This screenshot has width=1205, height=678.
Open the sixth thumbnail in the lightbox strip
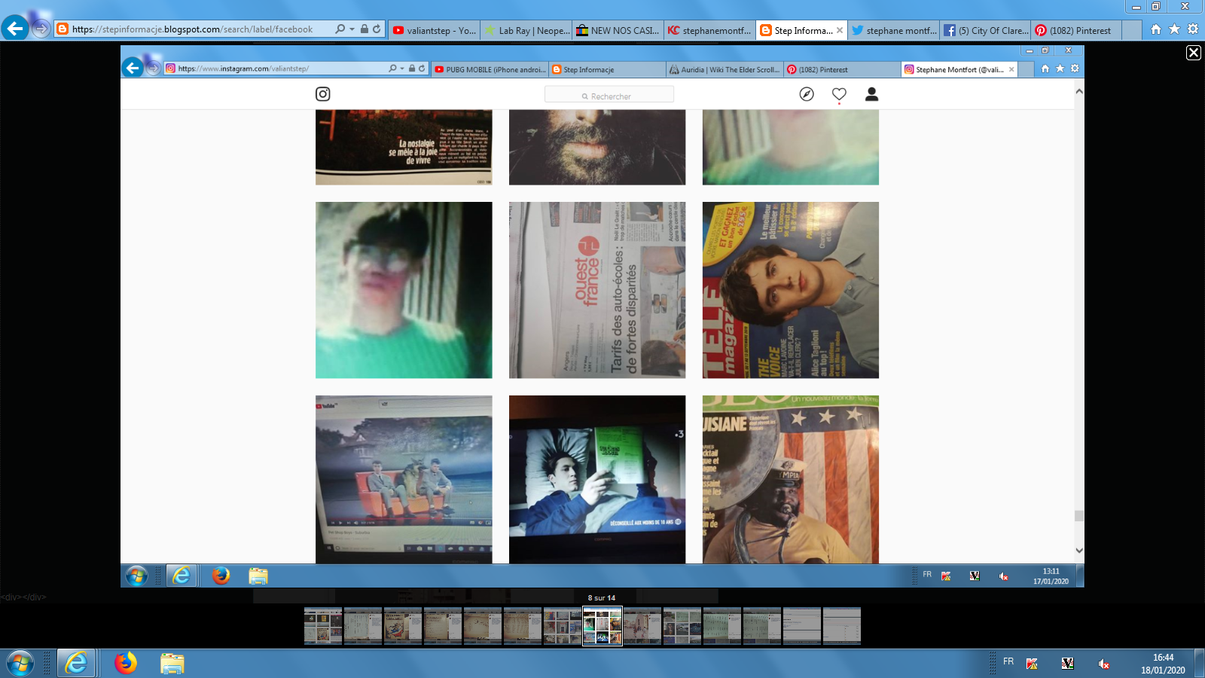click(523, 626)
